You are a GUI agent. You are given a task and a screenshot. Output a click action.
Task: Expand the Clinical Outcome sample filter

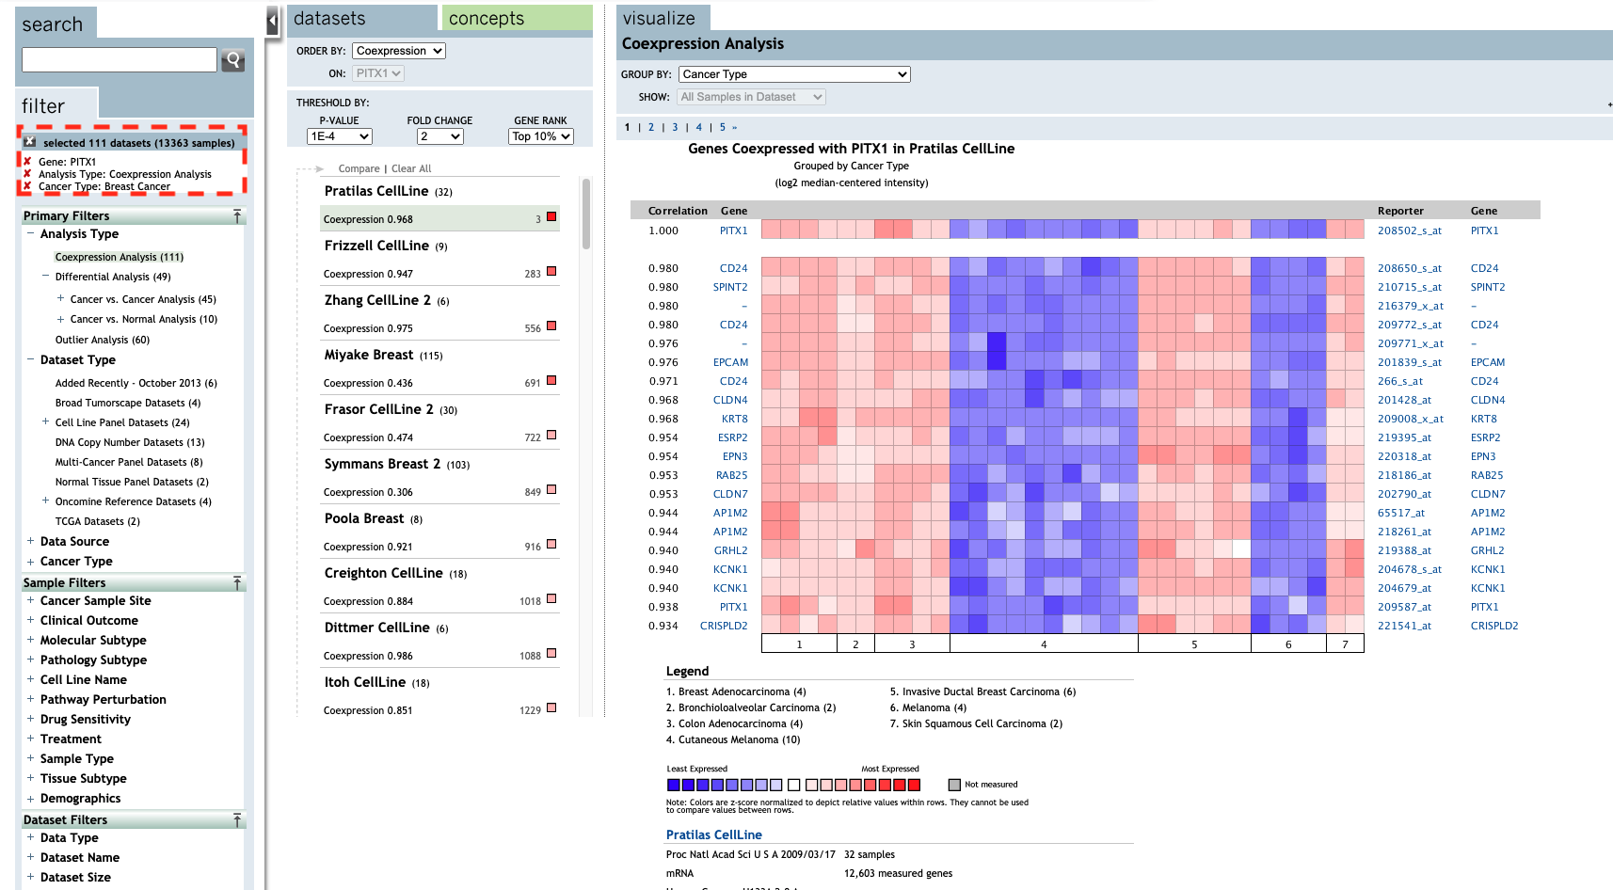[x=30, y=620]
